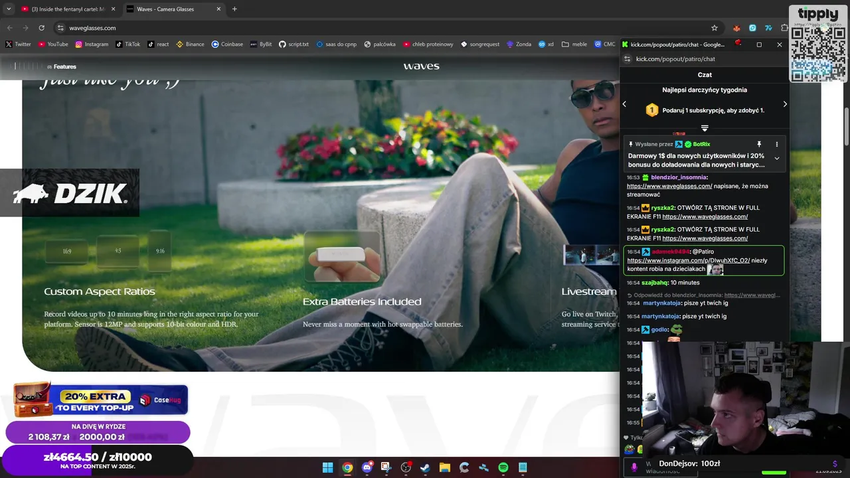Image resolution: width=850 pixels, height=478 pixels.
Task: Go back to previous page
Action: [x=9, y=28]
